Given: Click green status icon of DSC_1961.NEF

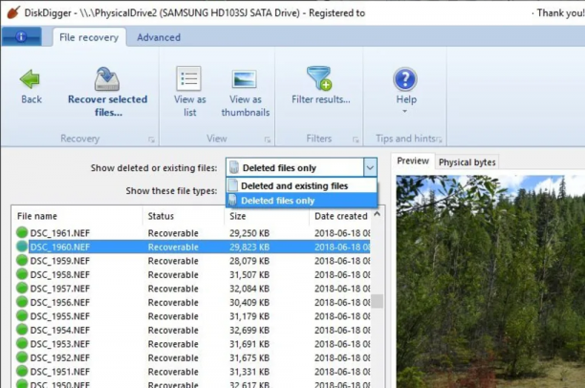Looking at the screenshot, I should click(22, 232).
